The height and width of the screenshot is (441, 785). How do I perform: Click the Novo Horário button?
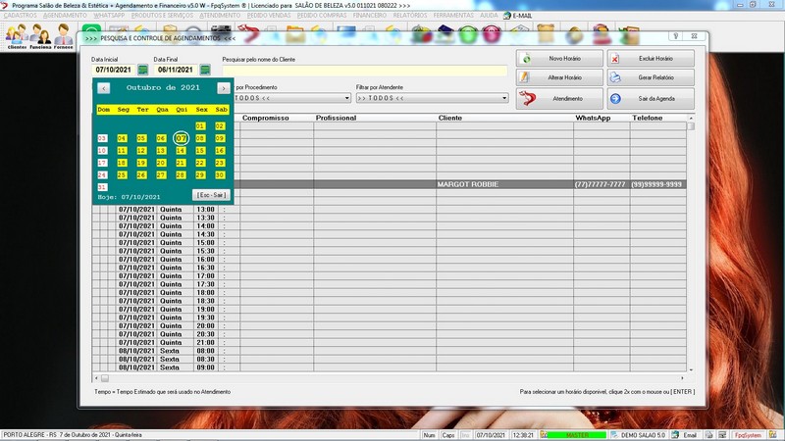click(x=559, y=59)
